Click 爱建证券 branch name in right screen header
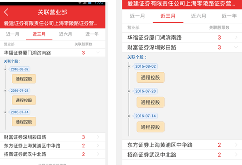This screenshot has width=242, height=165. [181, 3]
